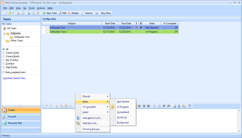Image resolution: width=242 pixels, height=138 pixels.
Task: Create a new file via the blank page icon
Action: 5,13
